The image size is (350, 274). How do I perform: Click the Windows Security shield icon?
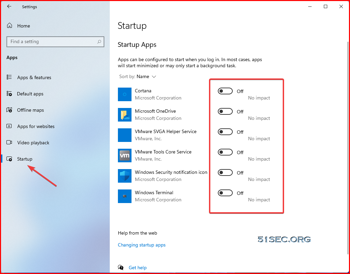[x=125, y=176]
